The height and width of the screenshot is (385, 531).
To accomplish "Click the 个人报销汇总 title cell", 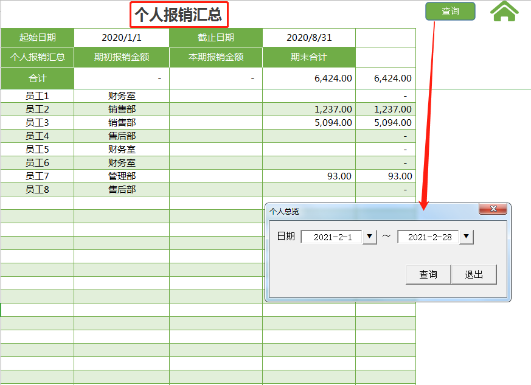I will 178,13.
